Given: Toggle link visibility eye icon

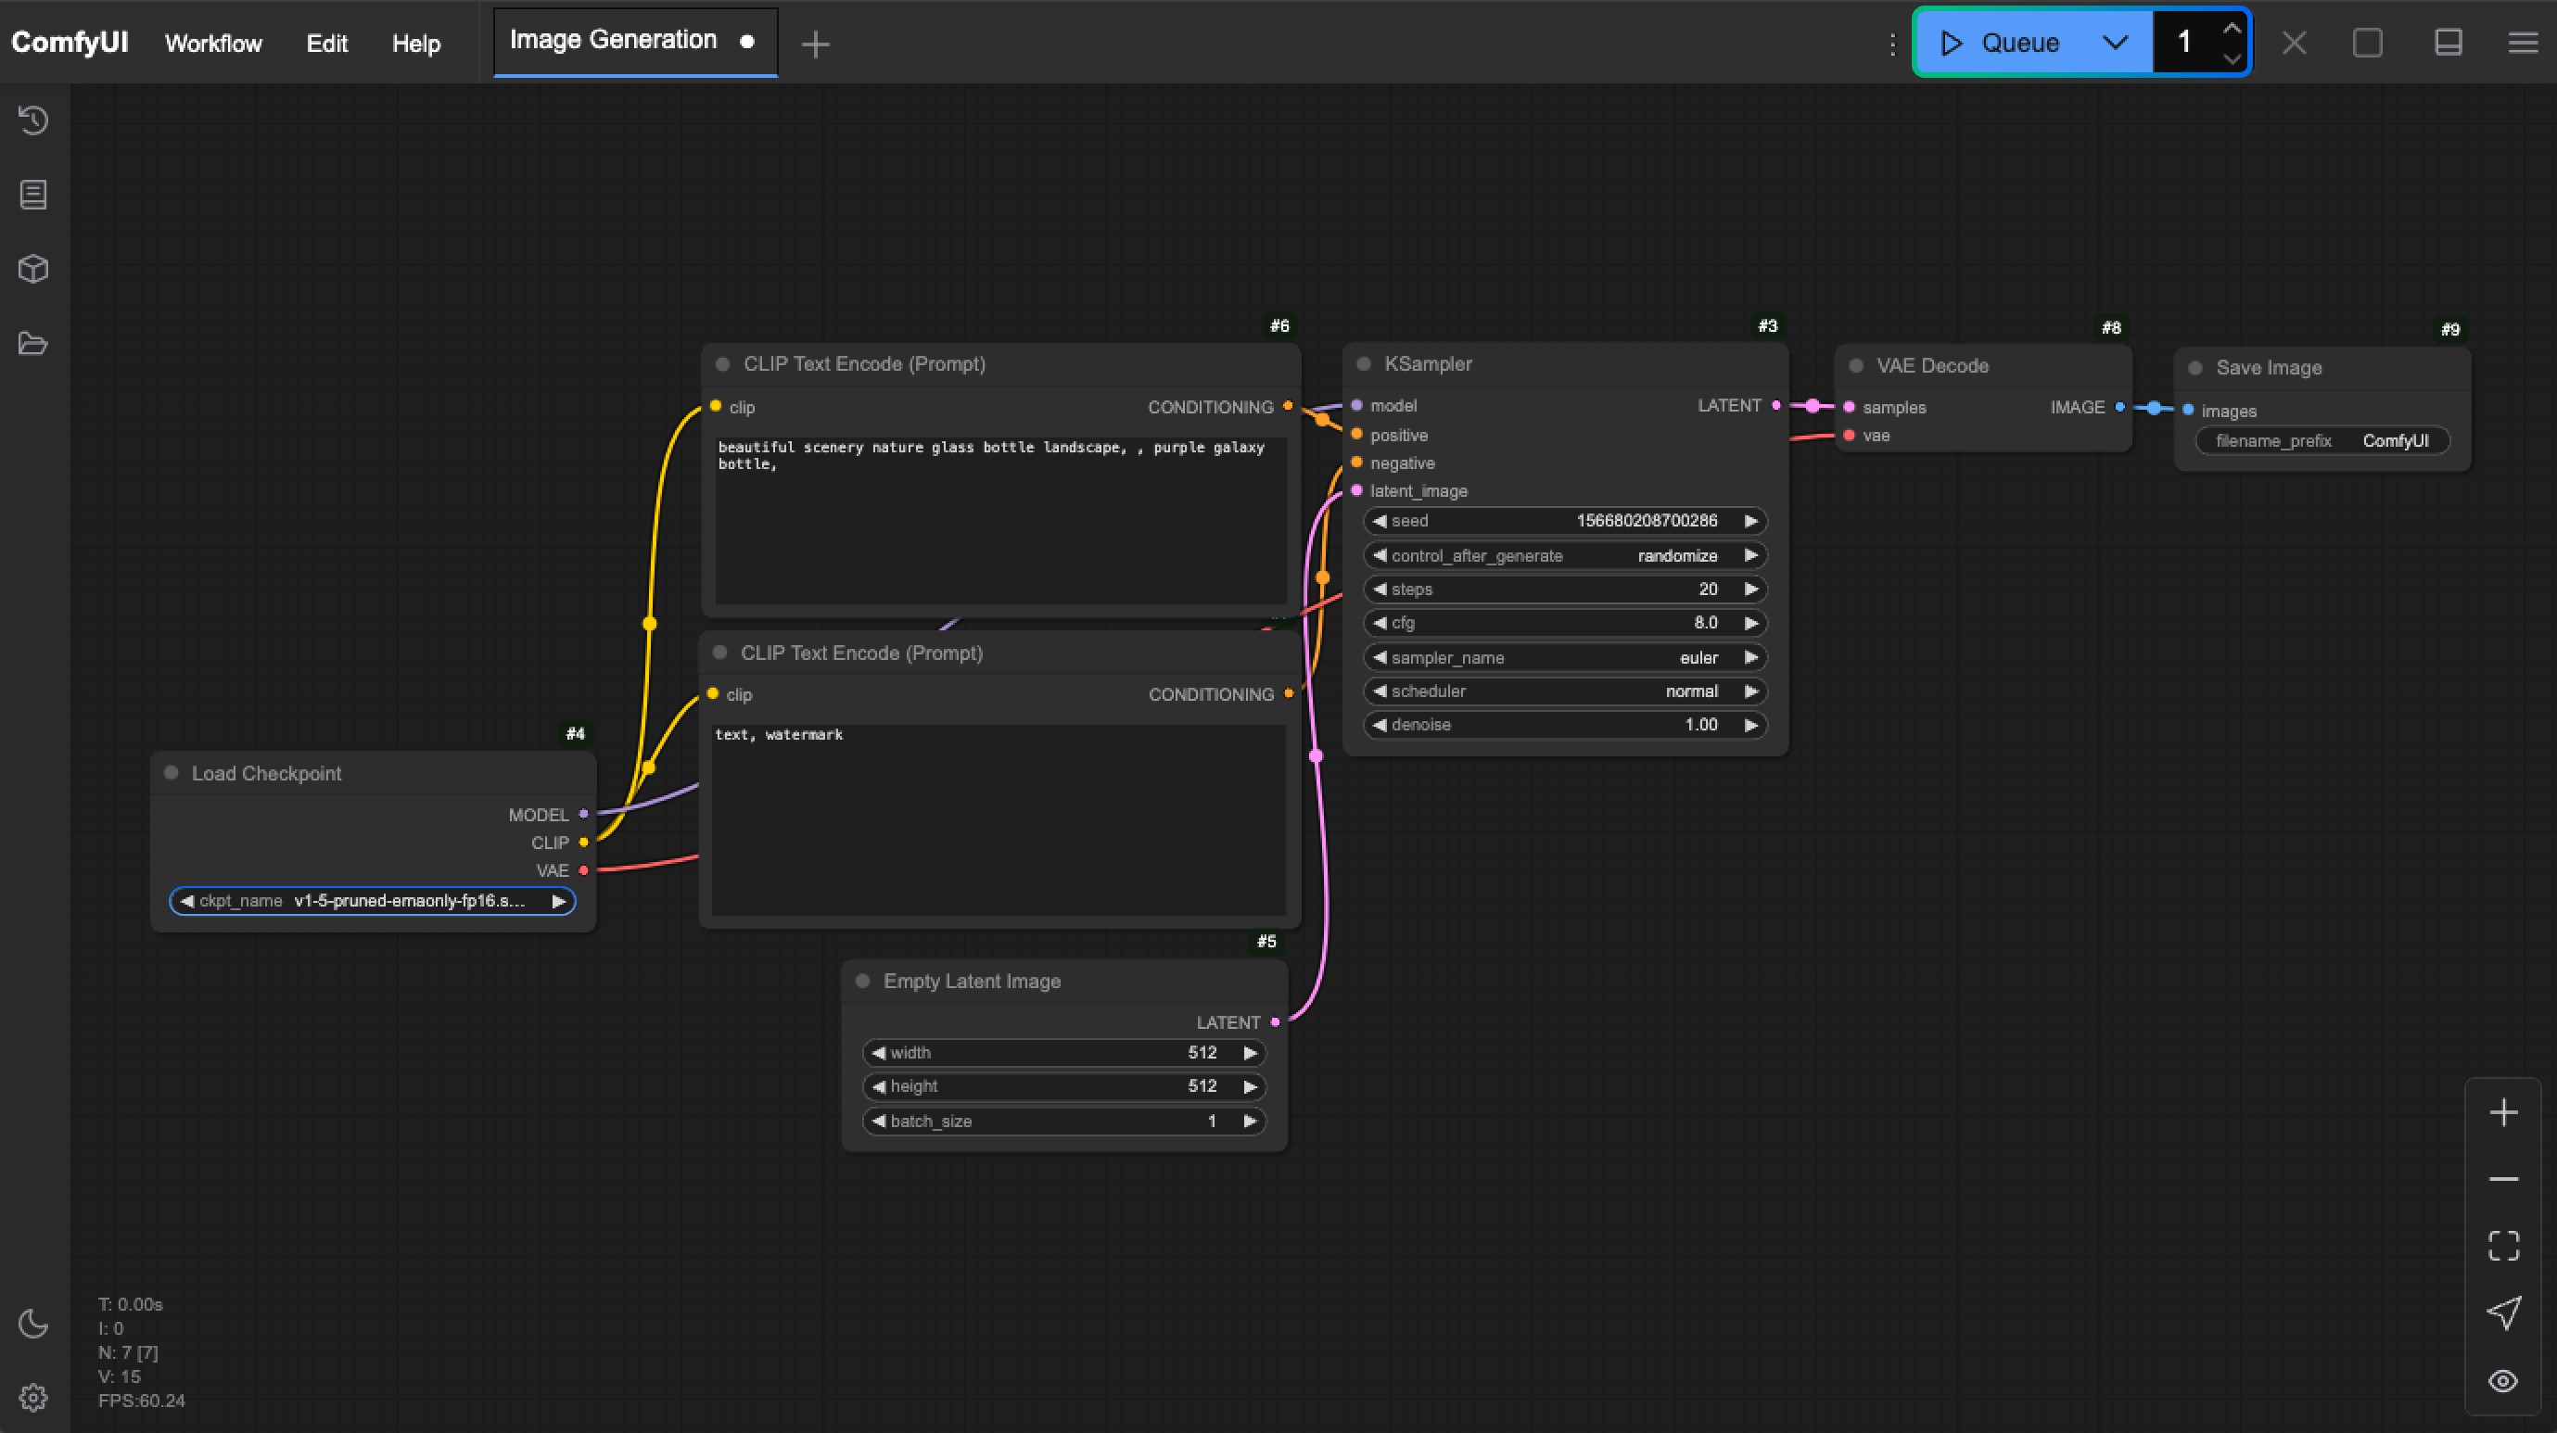Looking at the screenshot, I should 2503,1380.
